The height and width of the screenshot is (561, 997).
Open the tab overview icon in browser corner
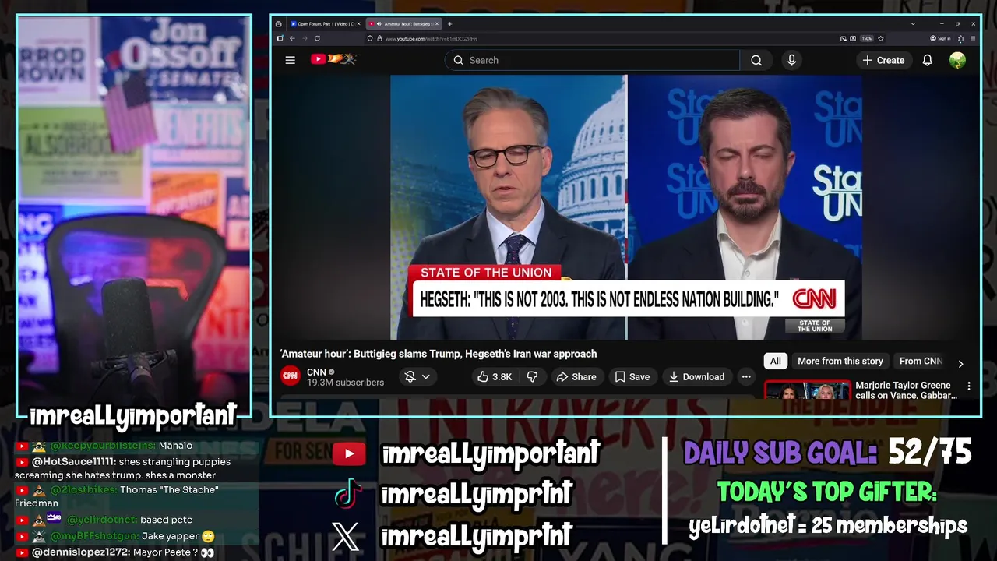(278, 24)
